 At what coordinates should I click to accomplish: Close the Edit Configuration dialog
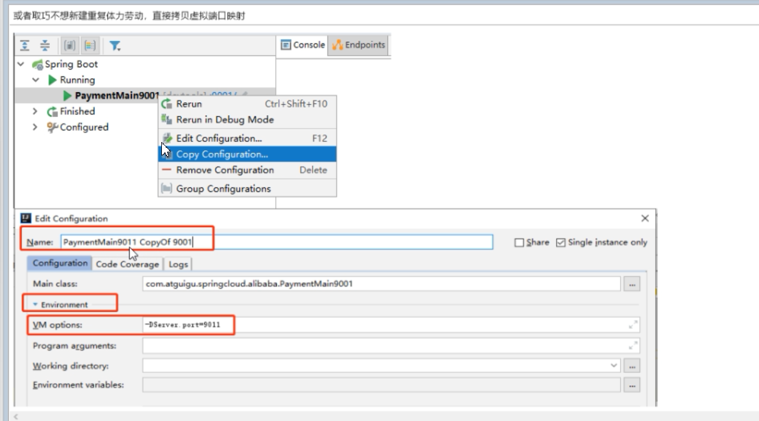pyautogui.click(x=644, y=218)
